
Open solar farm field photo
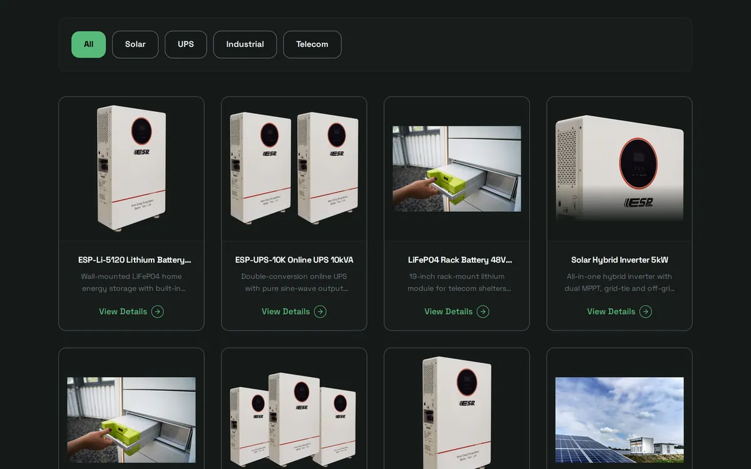tap(620, 420)
